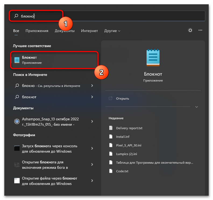Switch to the Интернет tab
The width and height of the screenshot is (213, 200).
click(89, 31)
